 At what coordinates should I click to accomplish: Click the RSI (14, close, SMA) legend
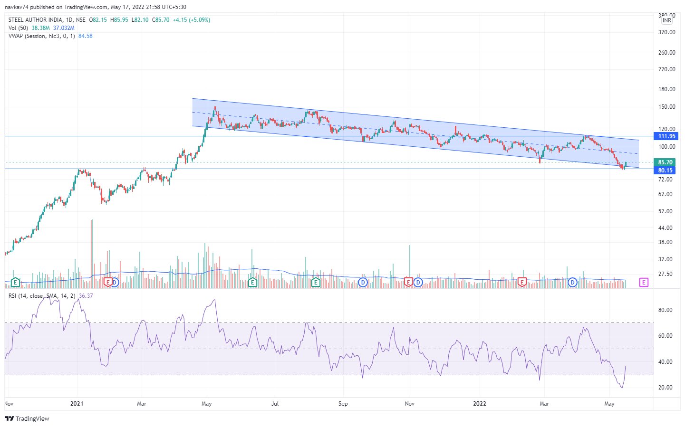point(42,295)
